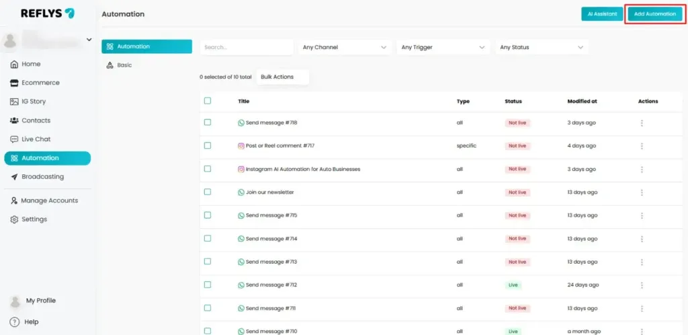Open the actions menu for Instagram AI Automation

tap(642, 169)
